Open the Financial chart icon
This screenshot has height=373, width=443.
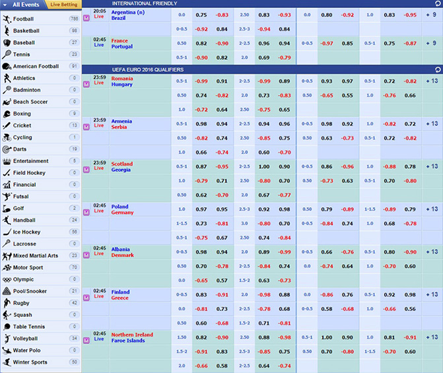(x=7, y=185)
